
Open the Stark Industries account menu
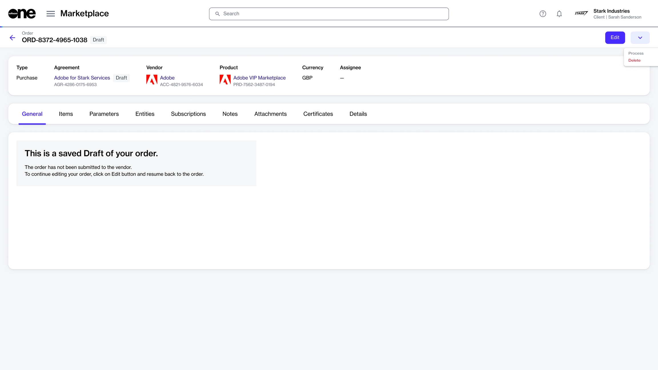tap(617, 14)
